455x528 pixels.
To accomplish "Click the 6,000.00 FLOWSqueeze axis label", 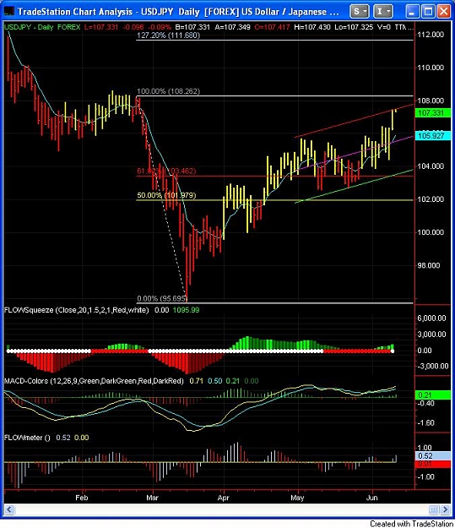I will (x=431, y=318).
